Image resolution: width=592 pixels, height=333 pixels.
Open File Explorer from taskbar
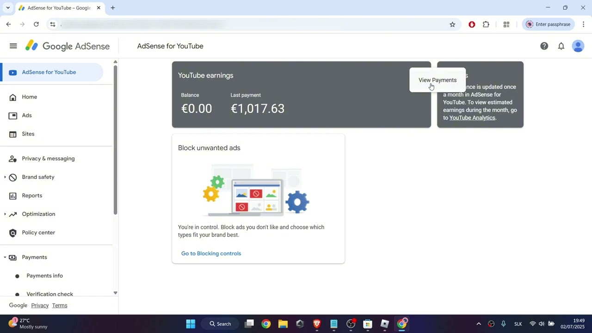point(283,324)
